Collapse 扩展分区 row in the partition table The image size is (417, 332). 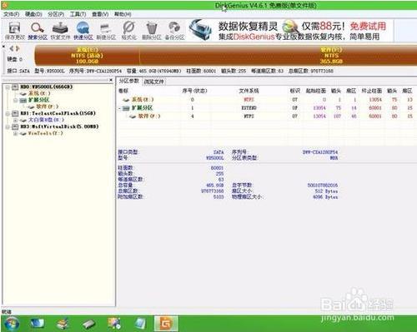[119, 108]
